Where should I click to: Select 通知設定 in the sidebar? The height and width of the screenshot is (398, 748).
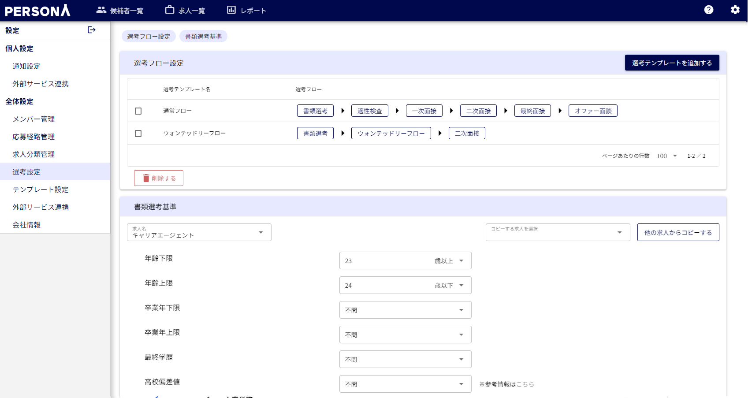tap(55, 66)
